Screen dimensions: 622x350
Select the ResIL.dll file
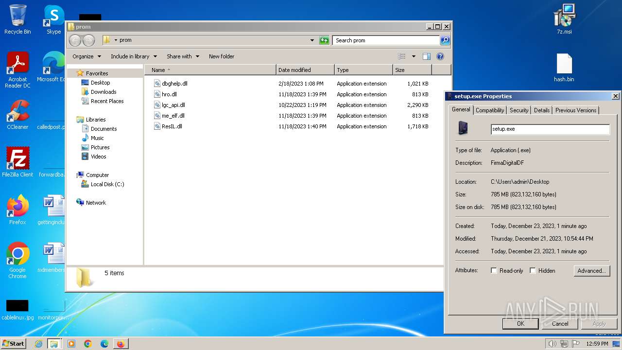pos(172,126)
